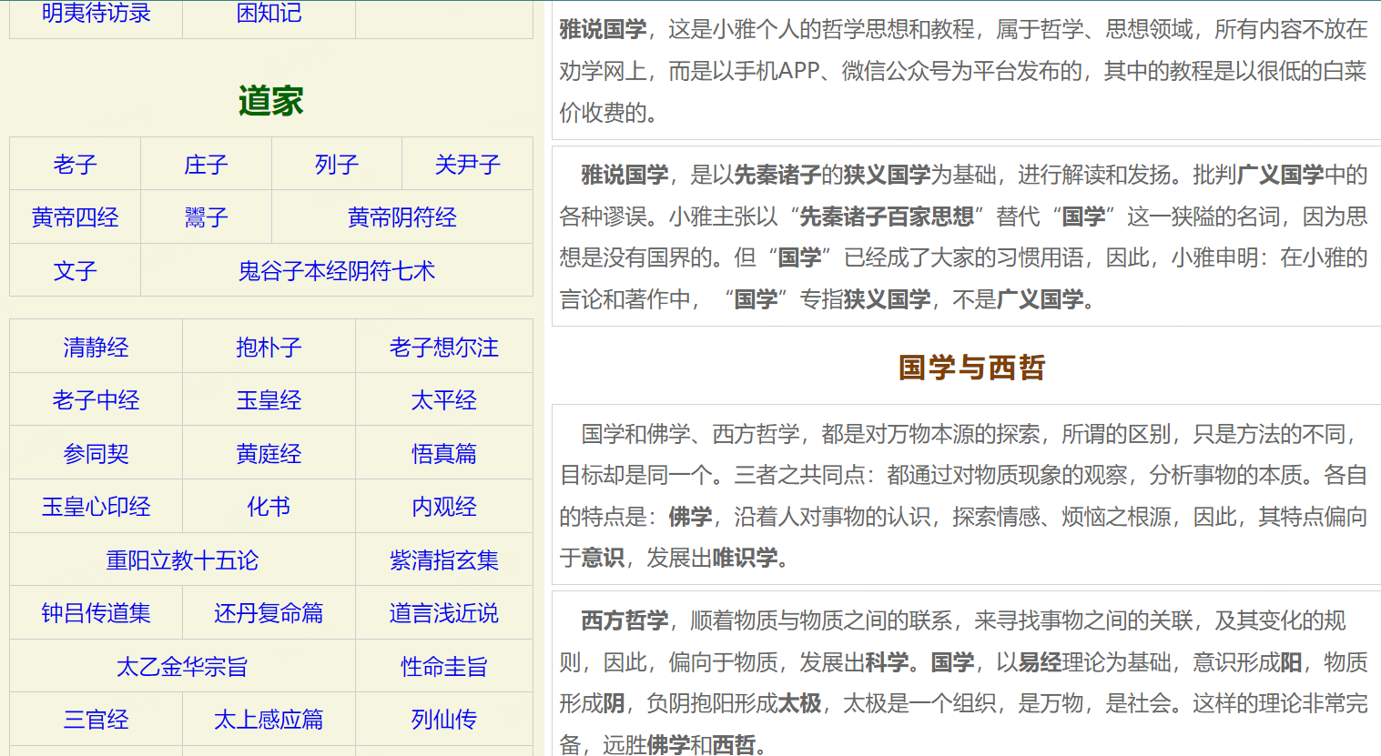
Task: Open the 太乙金华宗旨 link
Action: (x=182, y=667)
